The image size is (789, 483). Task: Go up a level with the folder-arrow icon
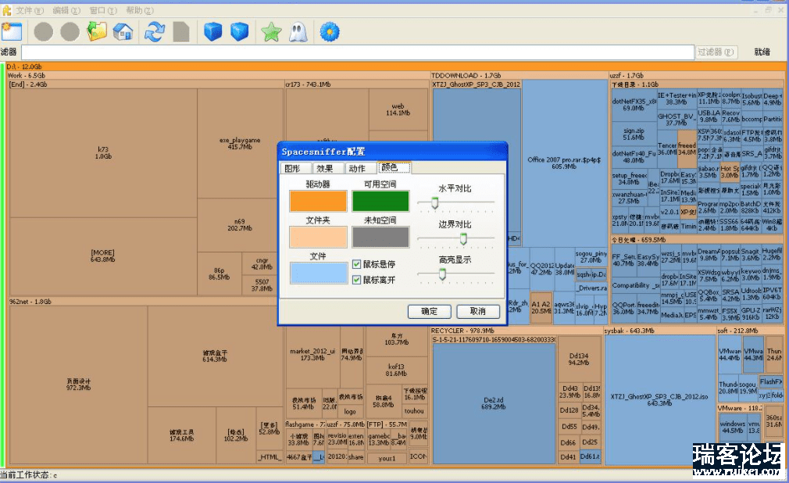tap(97, 32)
